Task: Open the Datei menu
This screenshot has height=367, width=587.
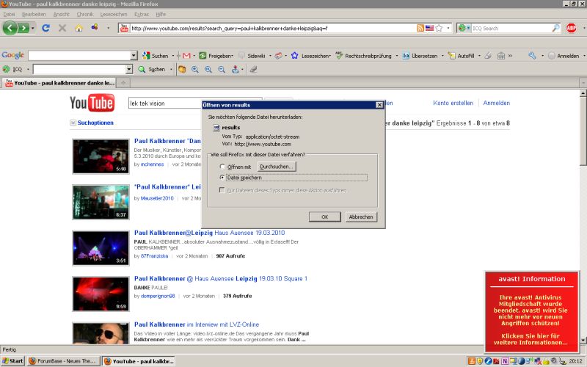Action: [9, 14]
